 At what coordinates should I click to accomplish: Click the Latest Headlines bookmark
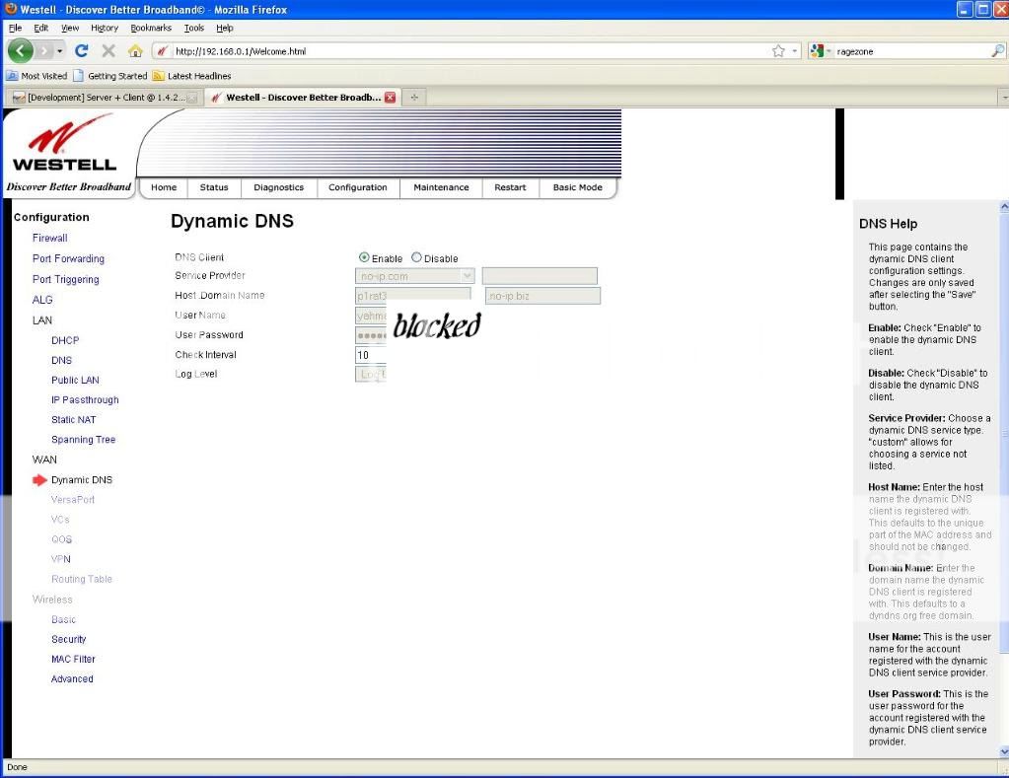(198, 76)
